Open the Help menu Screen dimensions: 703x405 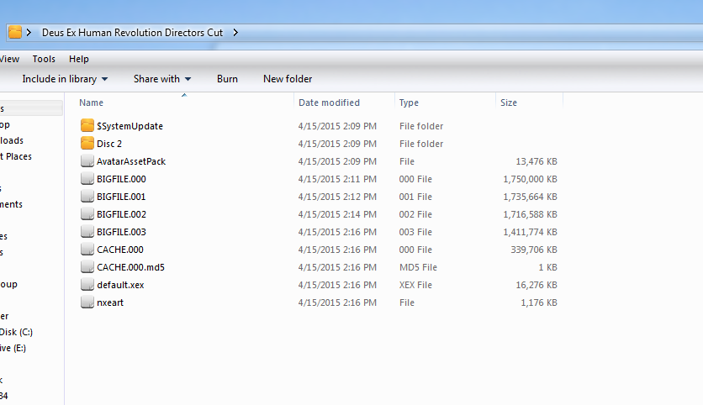[79, 60]
